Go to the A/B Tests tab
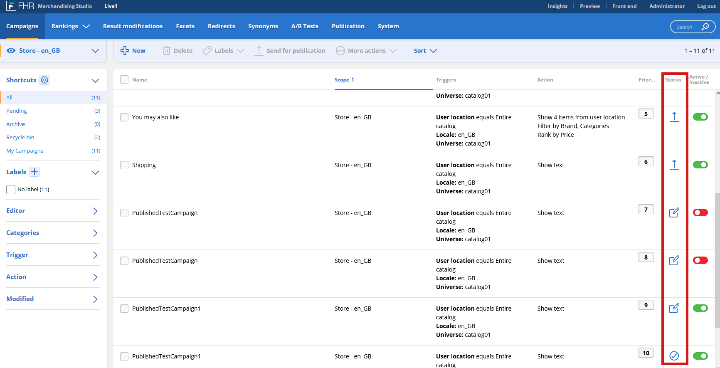Image resolution: width=720 pixels, height=368 pixels. click(304, 26)
